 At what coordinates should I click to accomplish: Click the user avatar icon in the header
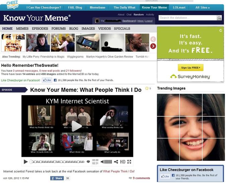coord(97,21)
